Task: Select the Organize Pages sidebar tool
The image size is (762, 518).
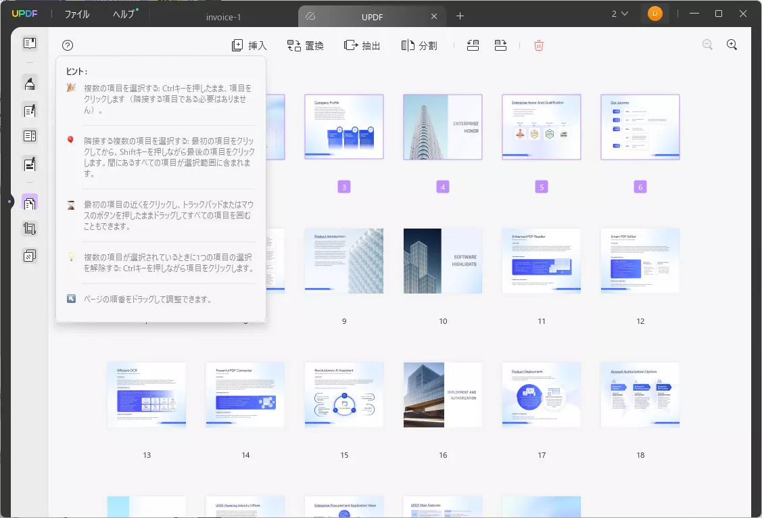Action: (30, 203)
